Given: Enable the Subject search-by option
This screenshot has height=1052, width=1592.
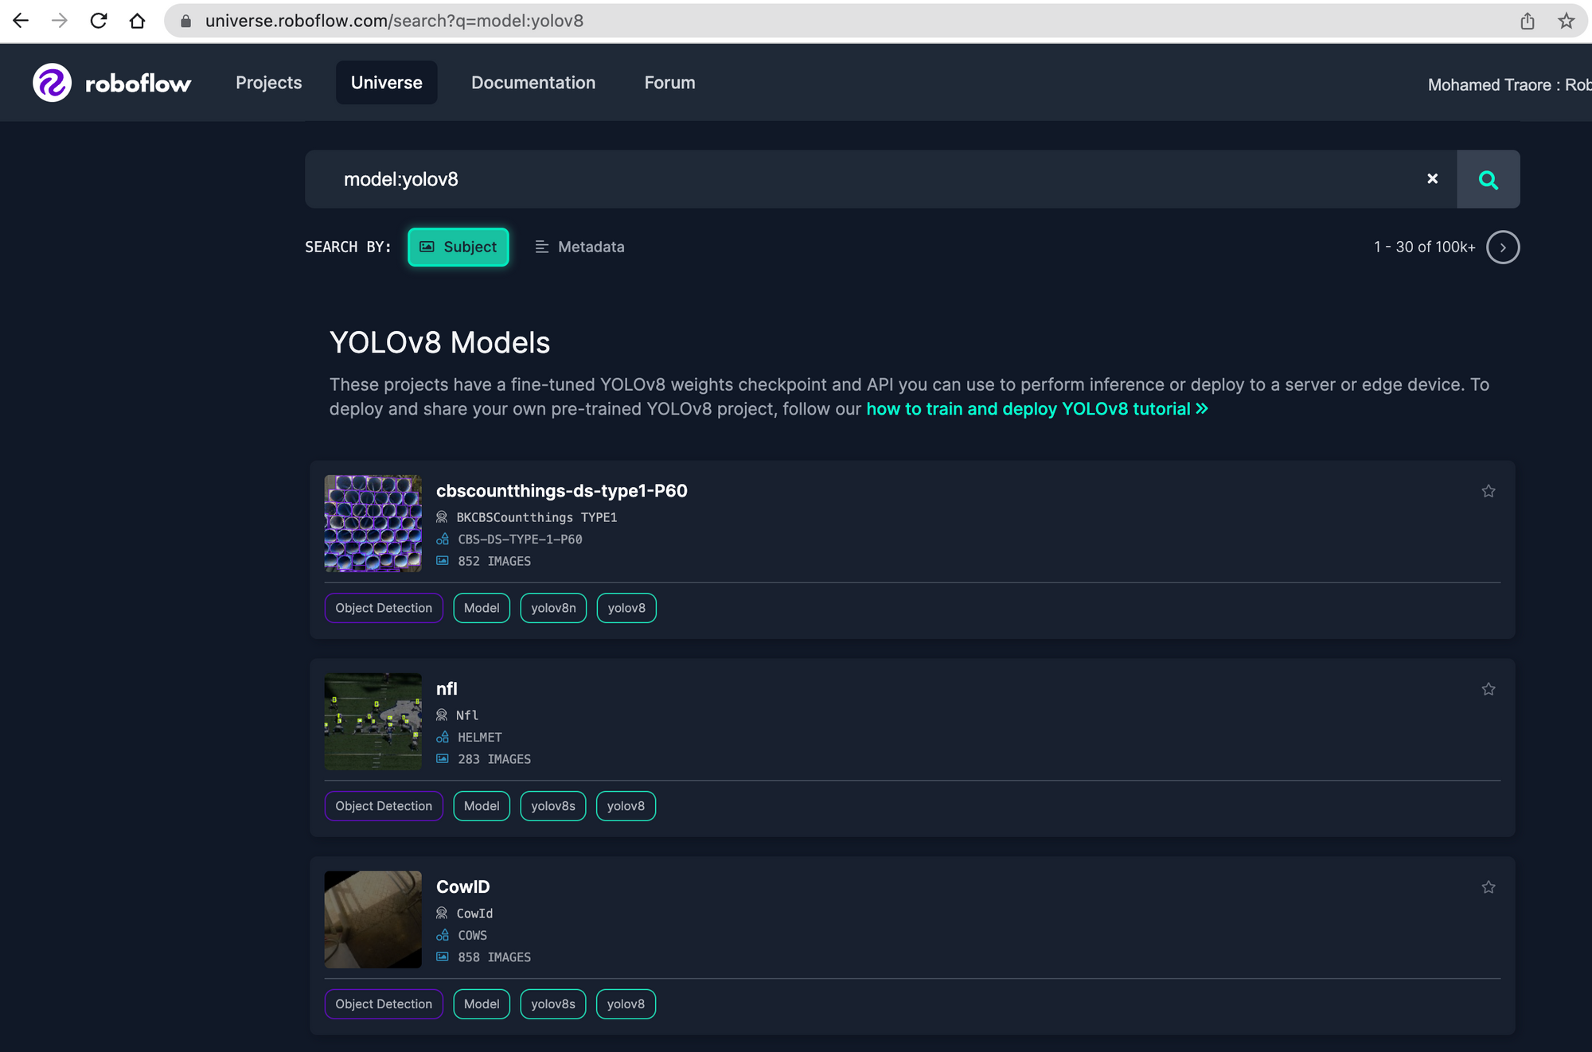Looking at the screenshot, I should click(x=458, y=247).
